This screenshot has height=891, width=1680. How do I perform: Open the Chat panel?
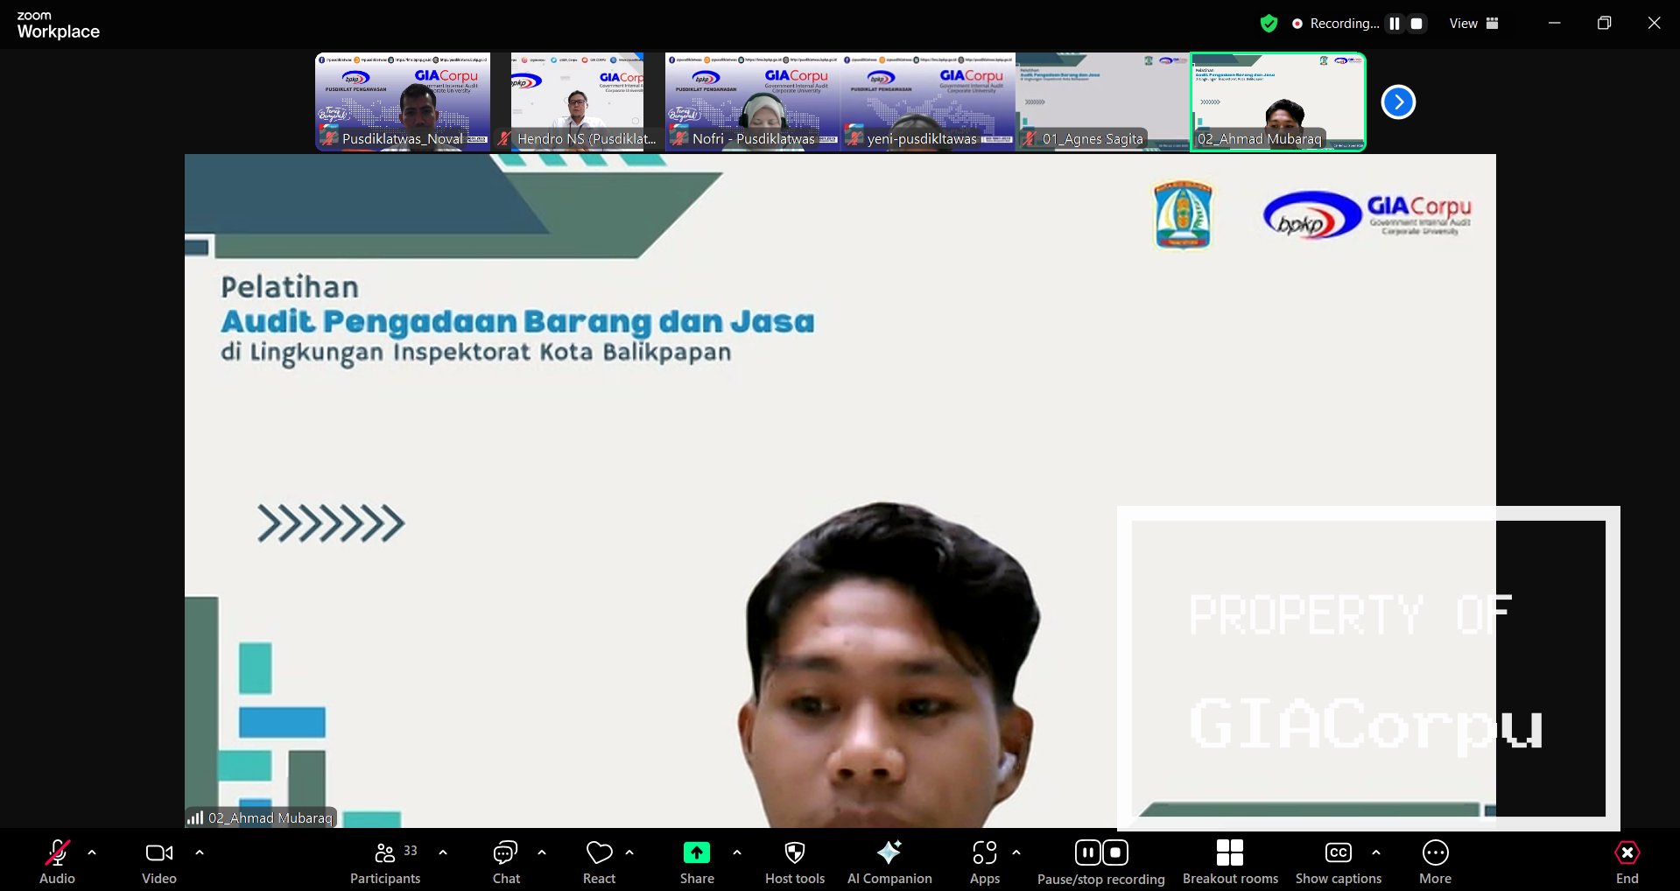506,863
